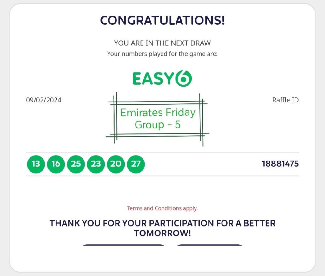Image resolution: width=325 pixels, height=276 pixels.
Task: Click the 'Your numbers played' line
Action: 162,54
